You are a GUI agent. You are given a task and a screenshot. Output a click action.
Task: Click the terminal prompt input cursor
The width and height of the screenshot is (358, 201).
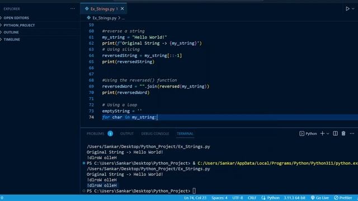click(194, 191)
